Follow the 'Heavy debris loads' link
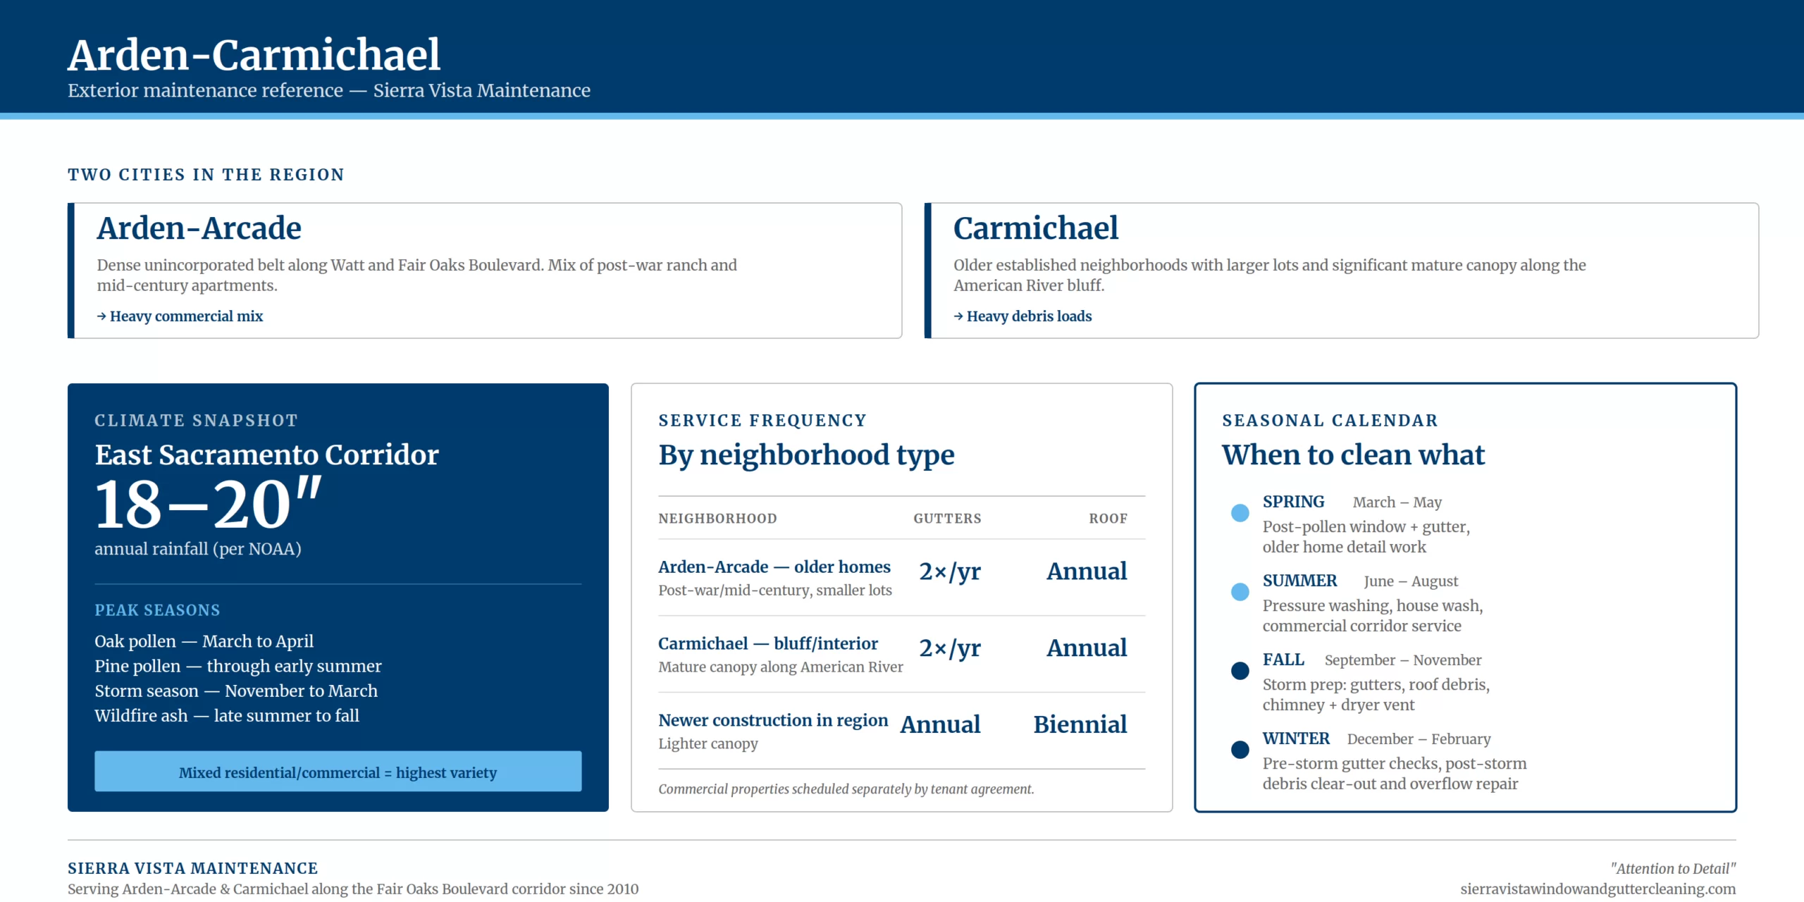Image resolution: width=1804 pixels, height=902 pixels. click(1023, 316)
